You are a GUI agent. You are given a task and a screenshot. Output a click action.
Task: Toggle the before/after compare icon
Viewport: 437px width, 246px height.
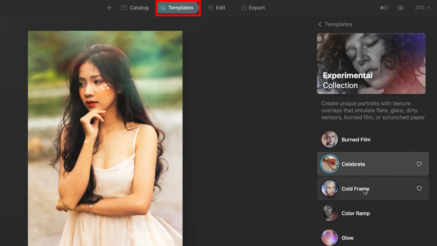click(x=384, y=8)
